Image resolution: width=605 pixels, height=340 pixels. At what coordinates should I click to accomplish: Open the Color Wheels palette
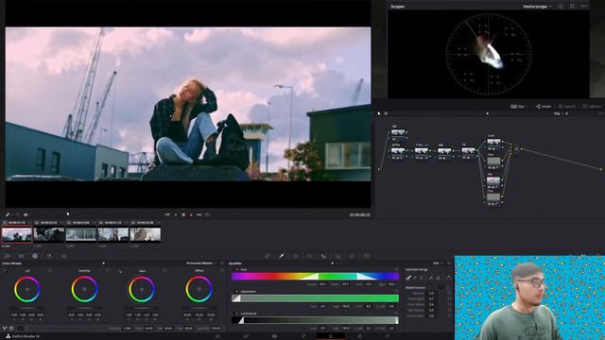pyautogui.click(x=35, y=256)
